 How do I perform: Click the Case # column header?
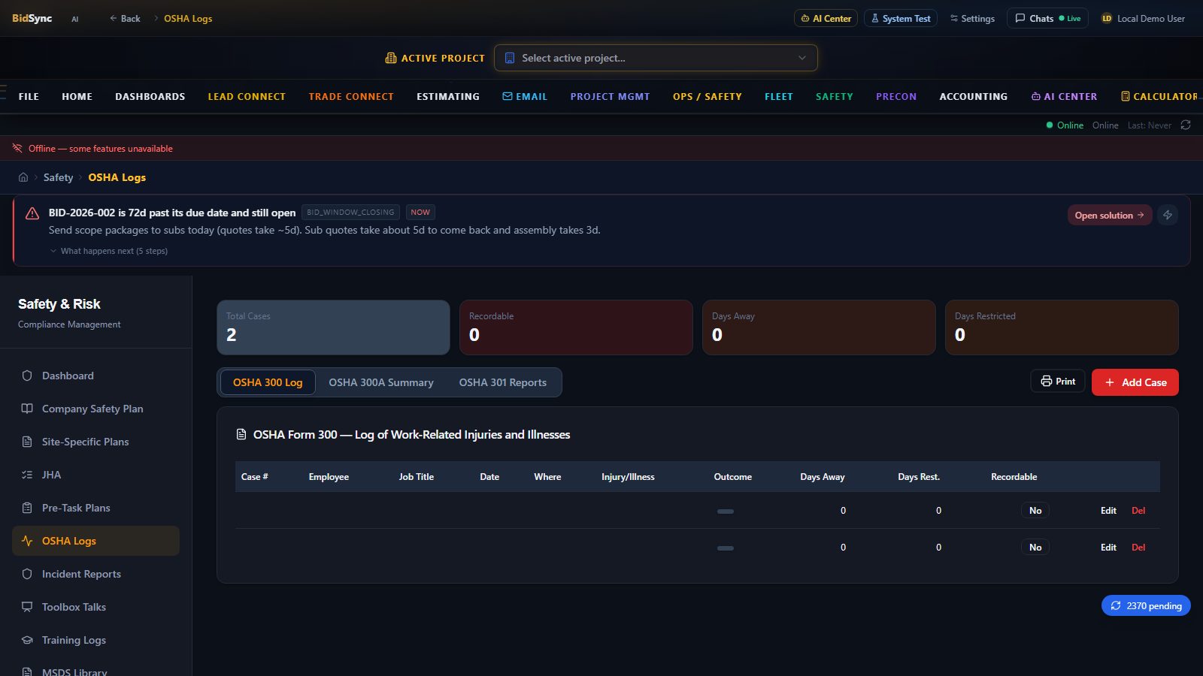click(x=254, y=477)
